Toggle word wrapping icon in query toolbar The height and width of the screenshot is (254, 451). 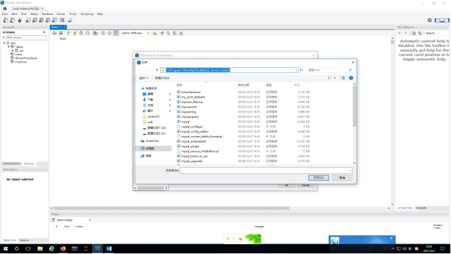[x=181, y=33]
